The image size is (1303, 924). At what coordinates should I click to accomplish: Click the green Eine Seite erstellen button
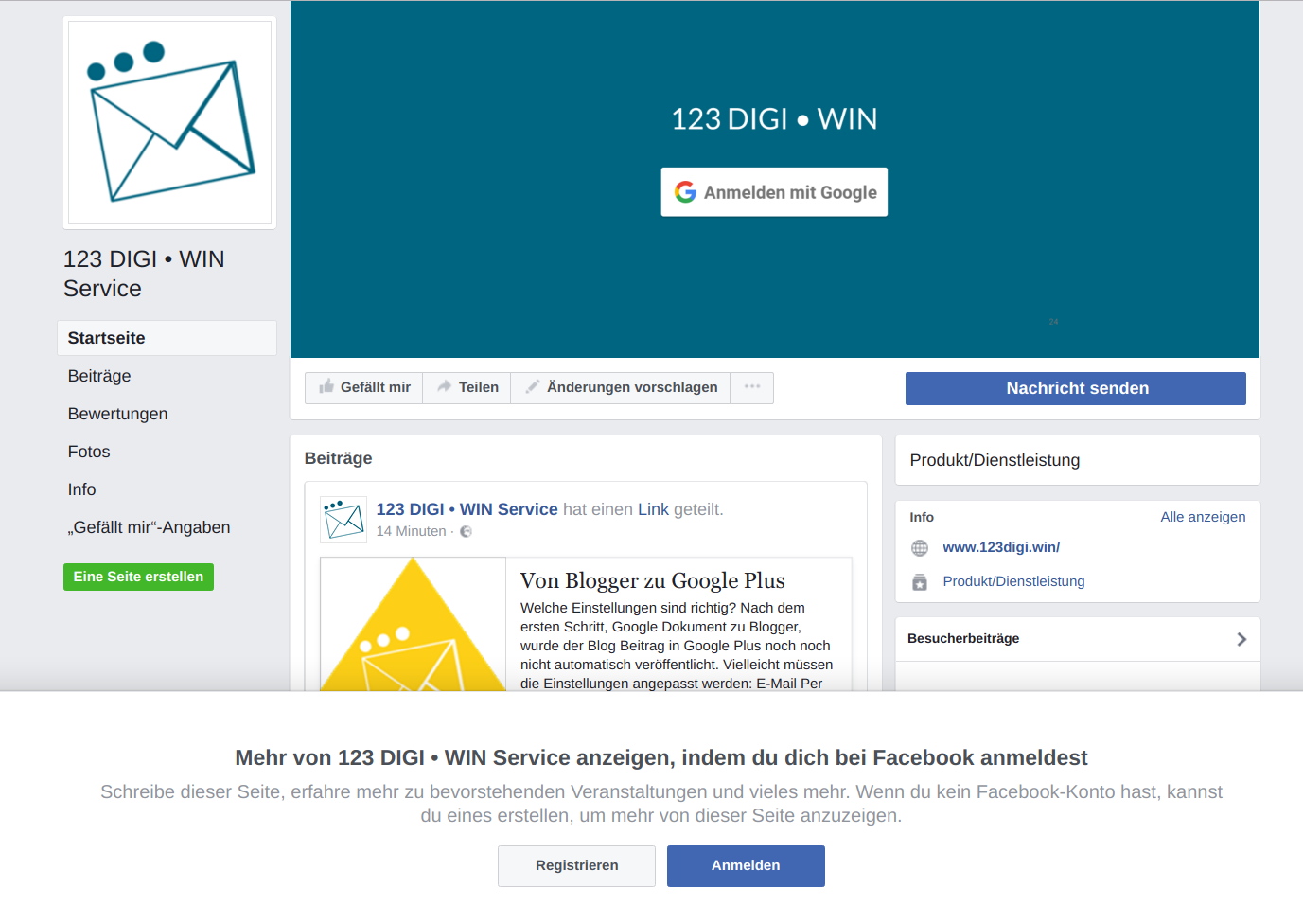click(x=138, y=577)
